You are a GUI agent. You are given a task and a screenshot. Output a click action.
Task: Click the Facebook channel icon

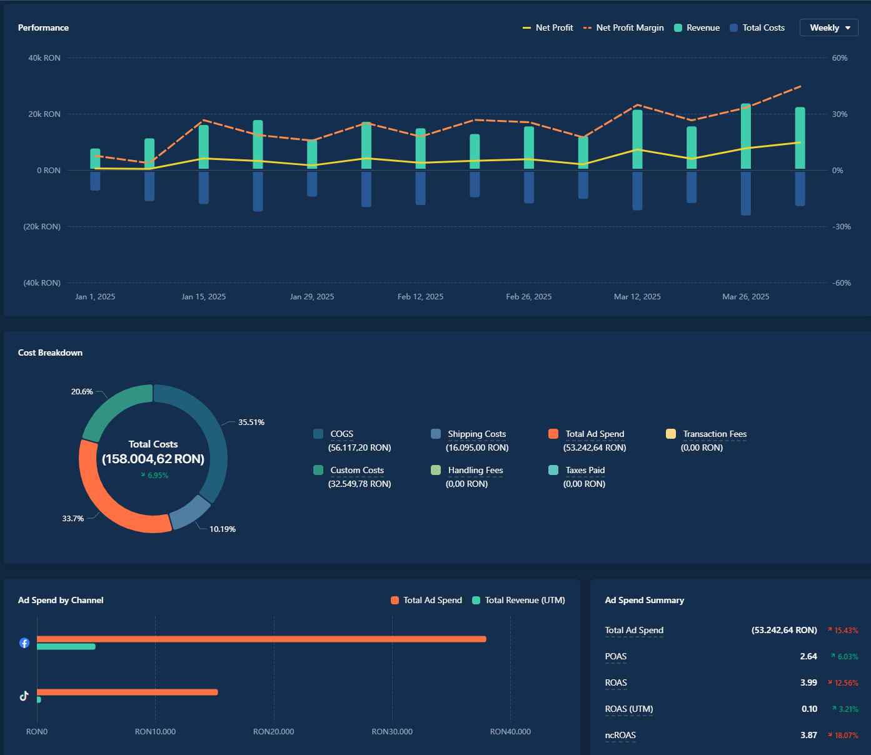[24, 642]
